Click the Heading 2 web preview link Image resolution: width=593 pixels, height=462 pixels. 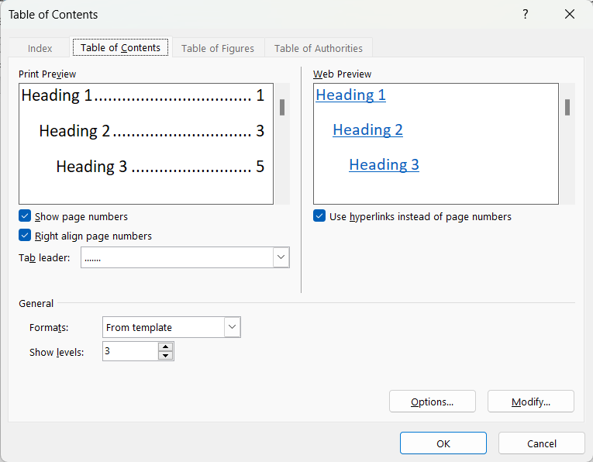pyautogui.click(x=367, y=130)
